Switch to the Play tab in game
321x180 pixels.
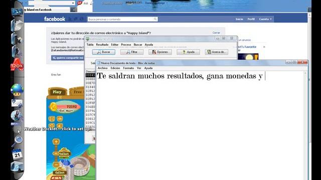(57, 92)
